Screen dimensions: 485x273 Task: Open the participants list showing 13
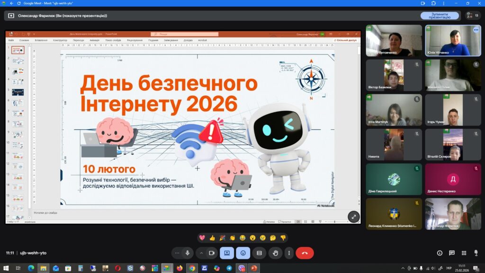tap(472, 16)
